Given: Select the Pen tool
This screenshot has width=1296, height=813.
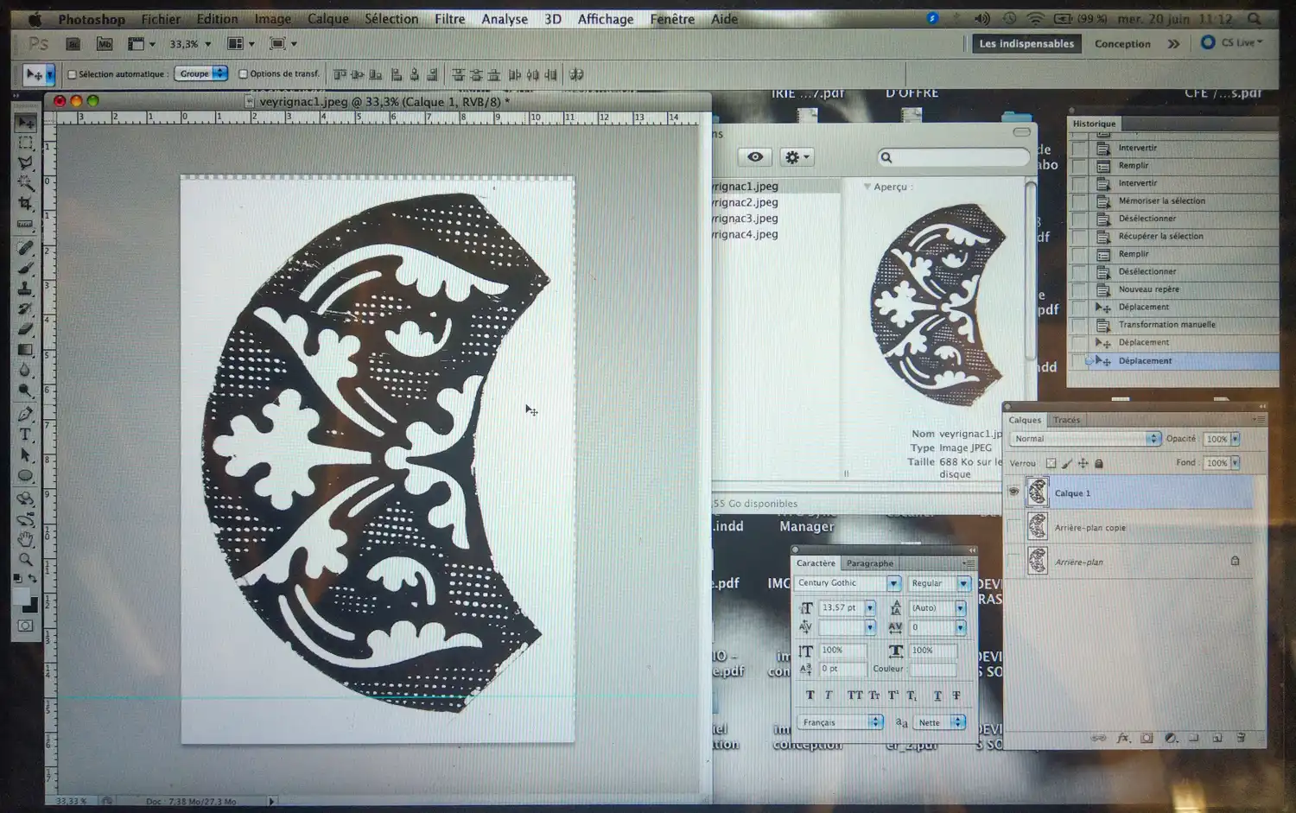Looking at the screenshot, I should coord(26,414).
